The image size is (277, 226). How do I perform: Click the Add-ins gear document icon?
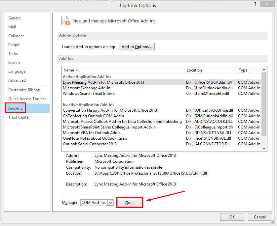point(66,21)
